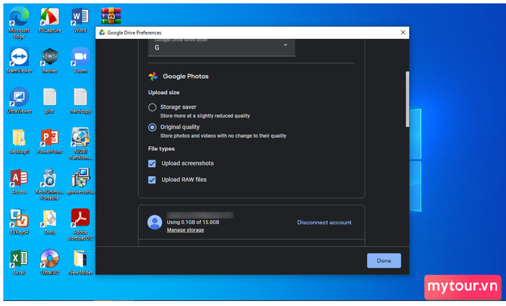Select the Access desktop shortcut
Image resolution: width=506 pixels, height=306 pixels.
coord(19,181)
